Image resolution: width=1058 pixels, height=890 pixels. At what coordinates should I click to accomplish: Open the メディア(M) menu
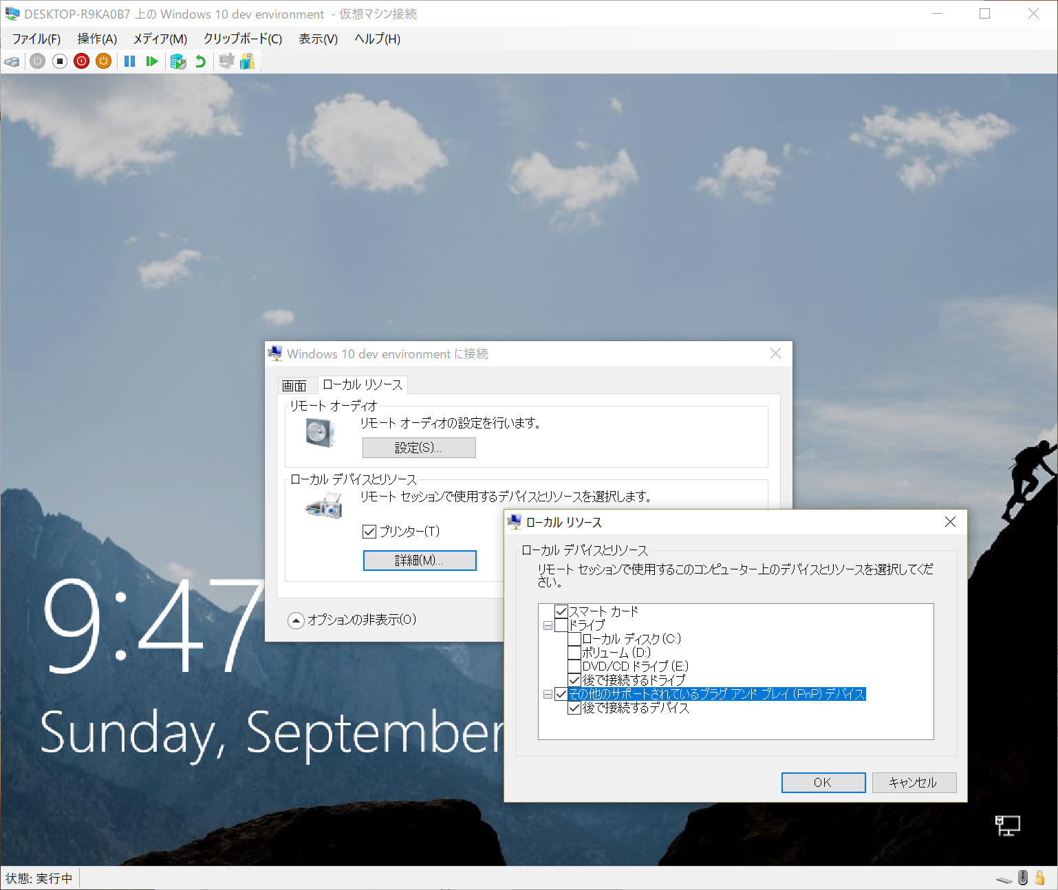[x=160, y=39]
